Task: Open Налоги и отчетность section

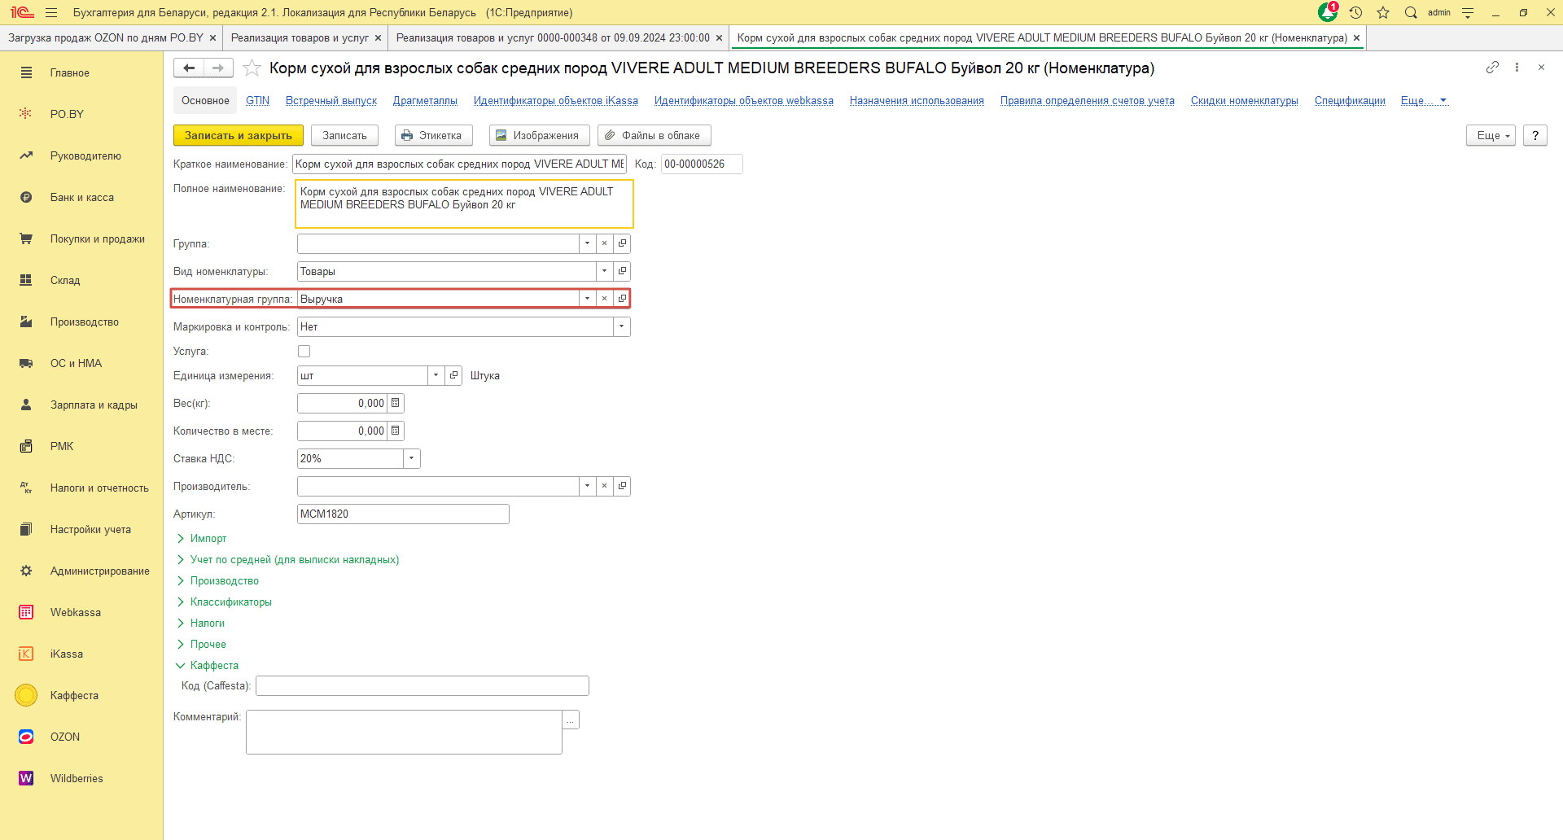Action: pyautogui.click(x=99, y=488)
